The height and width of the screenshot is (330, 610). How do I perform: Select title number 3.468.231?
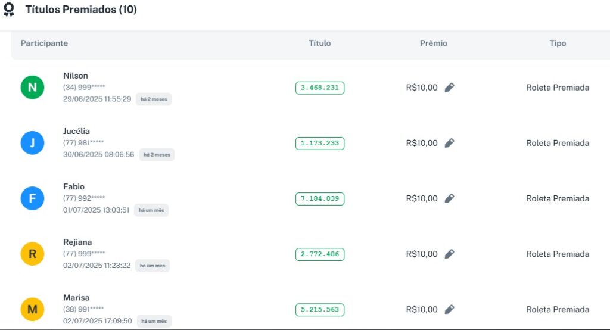(320, 88)
